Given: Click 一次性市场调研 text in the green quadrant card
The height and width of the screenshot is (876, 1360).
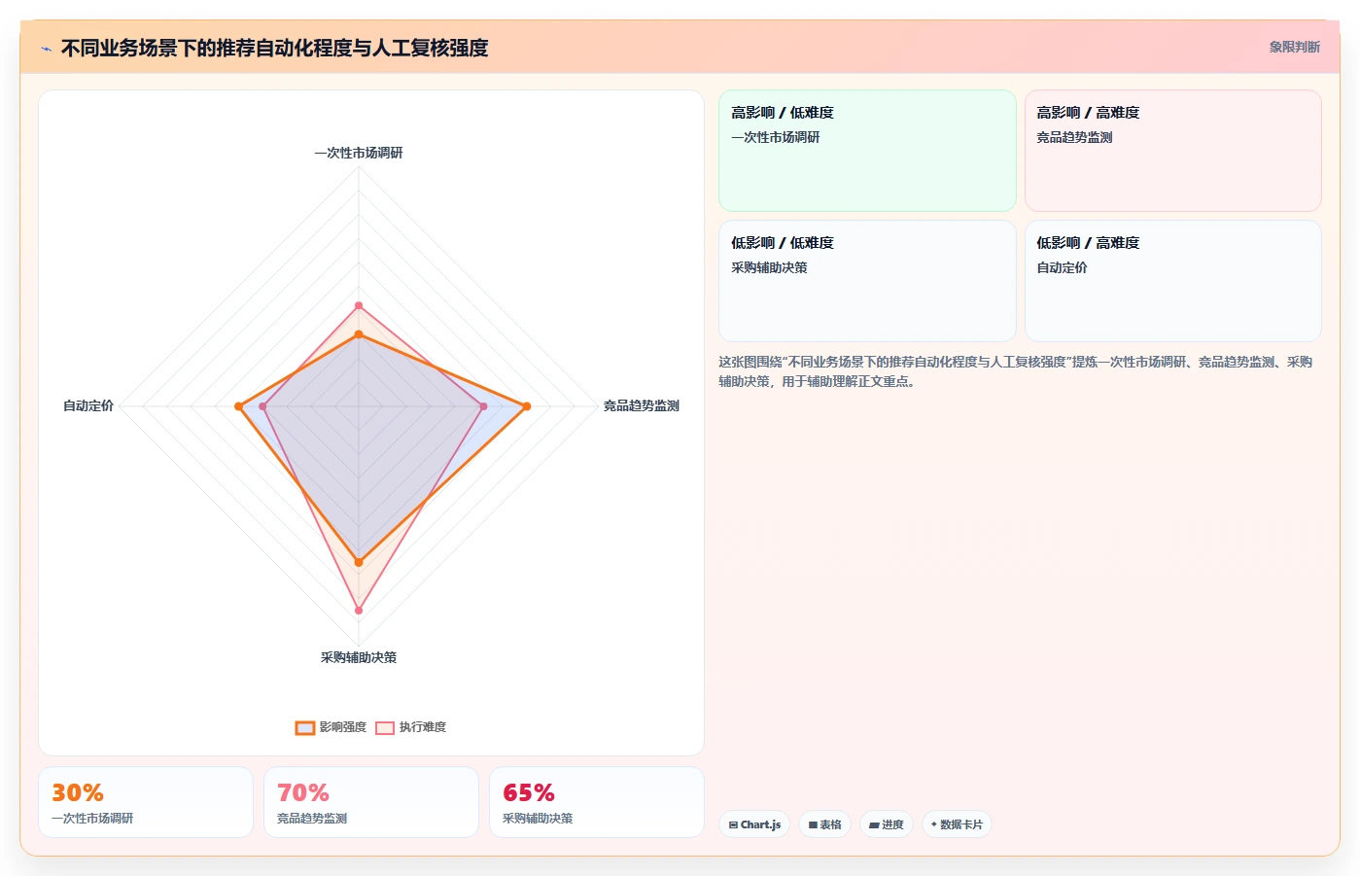Looking at the screenshot, I should (776, 137).
